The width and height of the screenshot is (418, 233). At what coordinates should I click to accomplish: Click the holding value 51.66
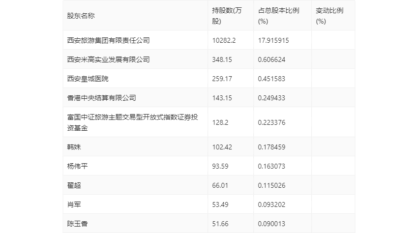coord(220,224)
